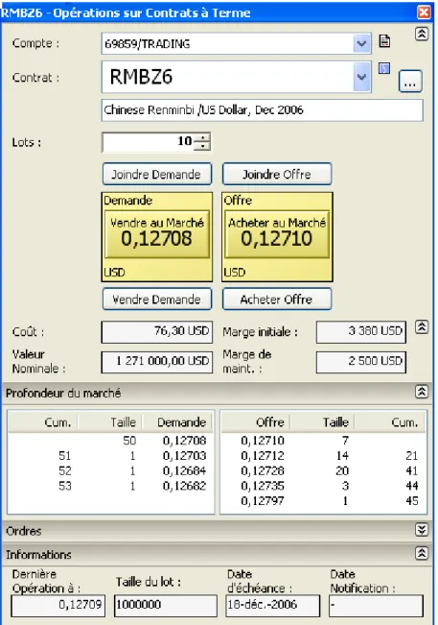The width and height of the screenshot is (438, 625).
Task: Decrease the Lots stepper value
Action: pos(202,146)
